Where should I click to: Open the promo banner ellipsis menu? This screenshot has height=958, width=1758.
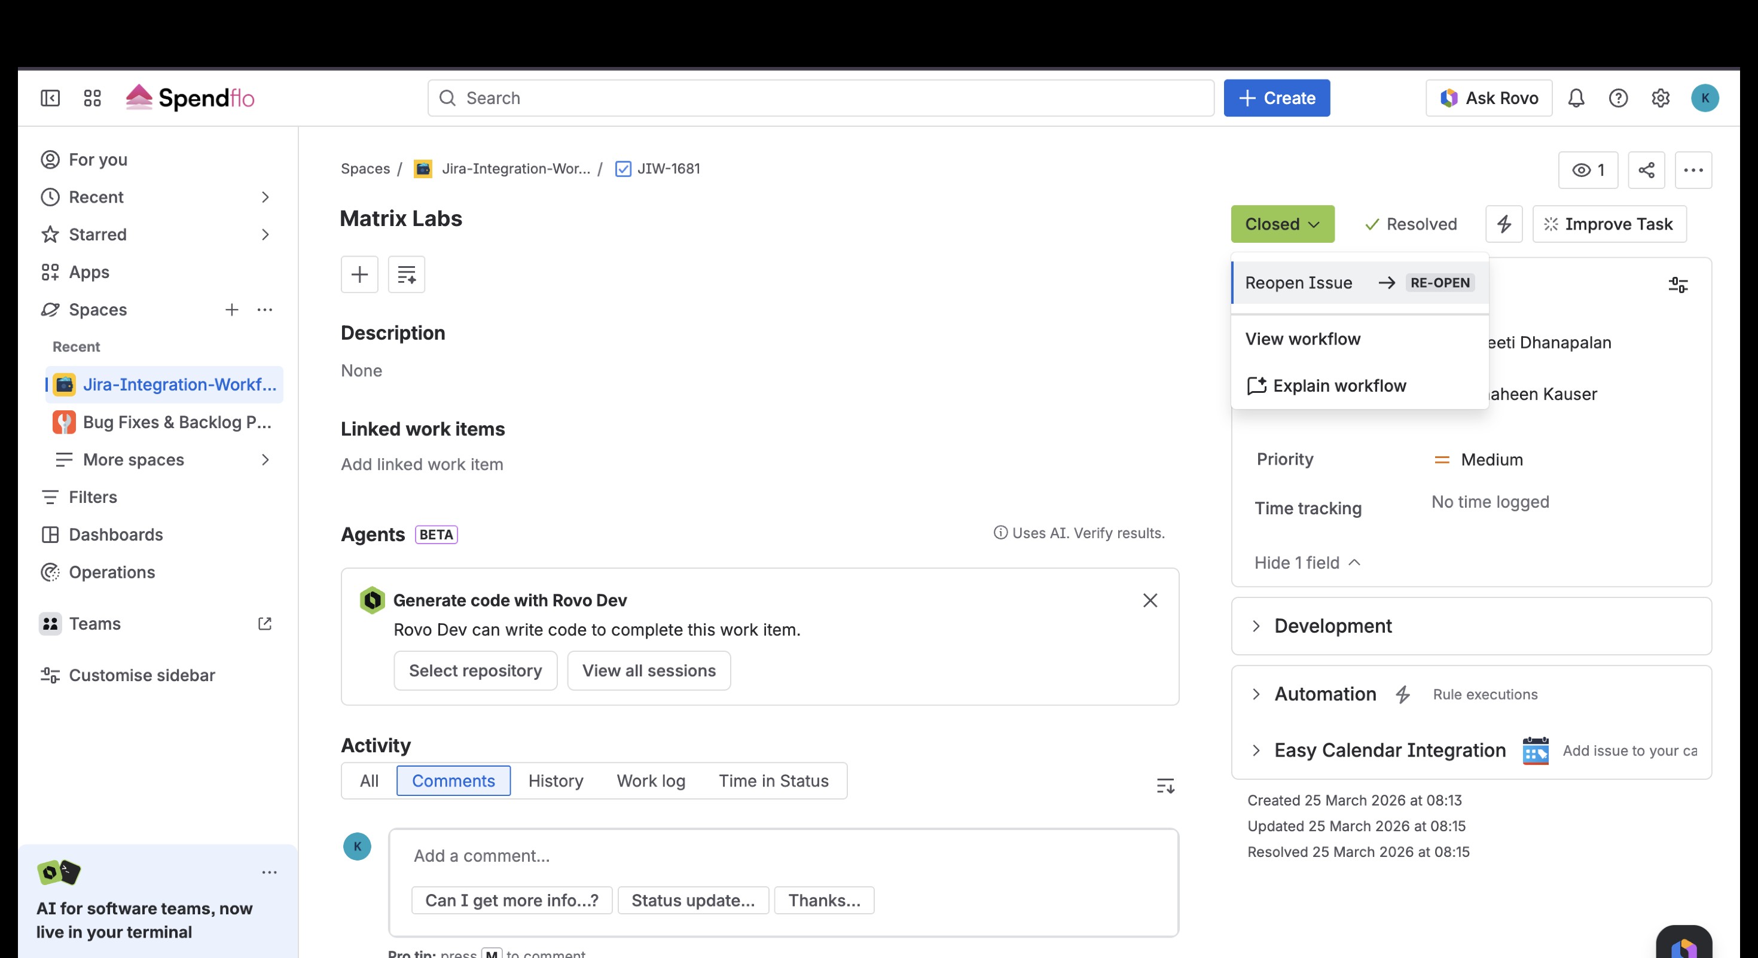click(x=270, y=872)
